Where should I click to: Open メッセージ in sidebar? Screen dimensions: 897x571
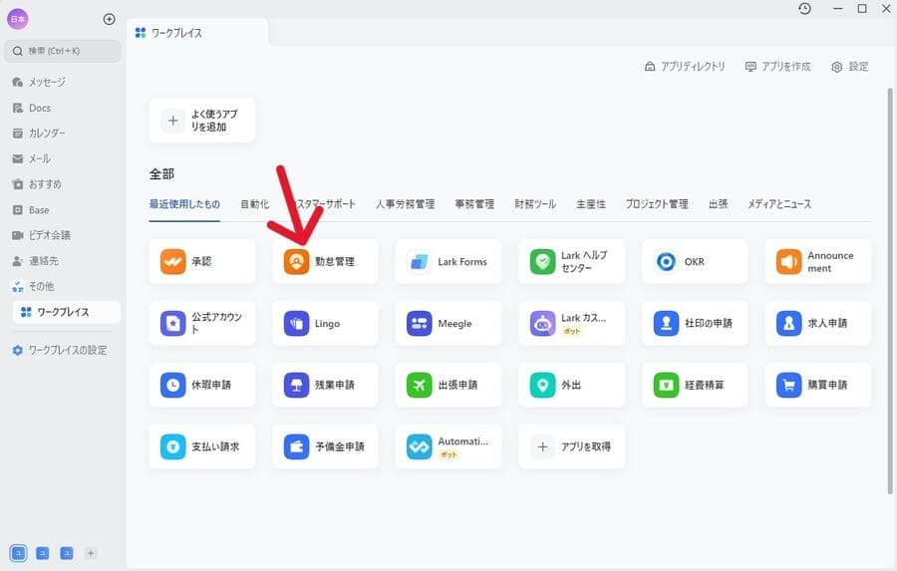point(63,82)
